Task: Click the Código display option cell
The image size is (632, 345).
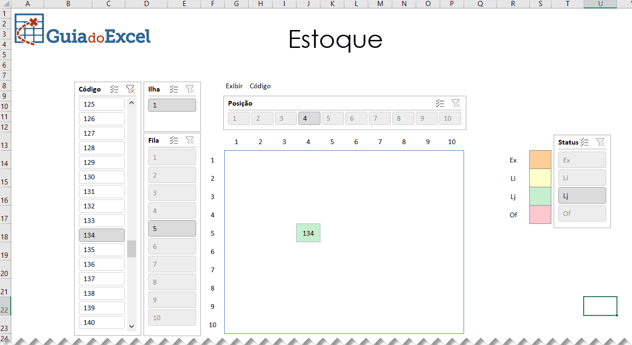Action: coord(260,86)
